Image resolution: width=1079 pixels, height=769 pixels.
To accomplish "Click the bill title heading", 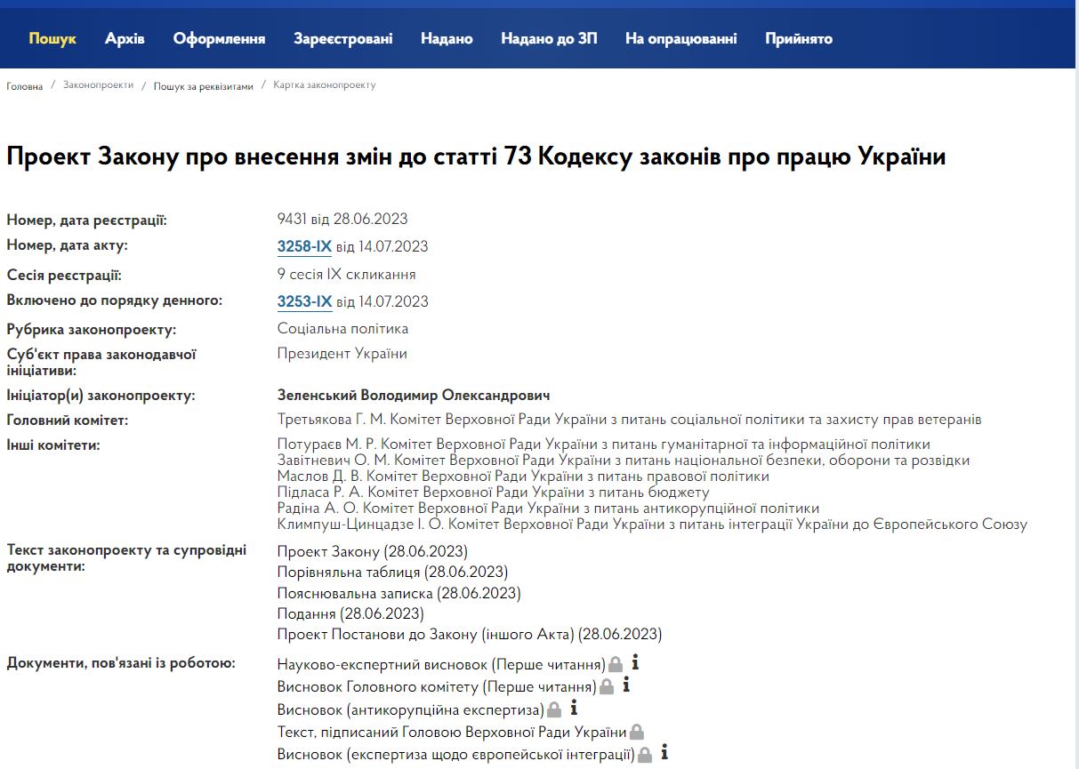I will (476, 157).
